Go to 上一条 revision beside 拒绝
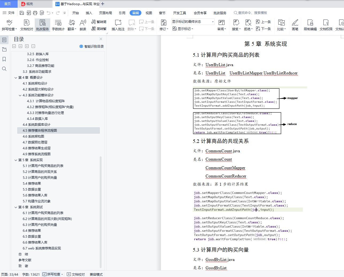Image resolution: width=344 pixels, height=277 pixels. (x=264, y=22)
